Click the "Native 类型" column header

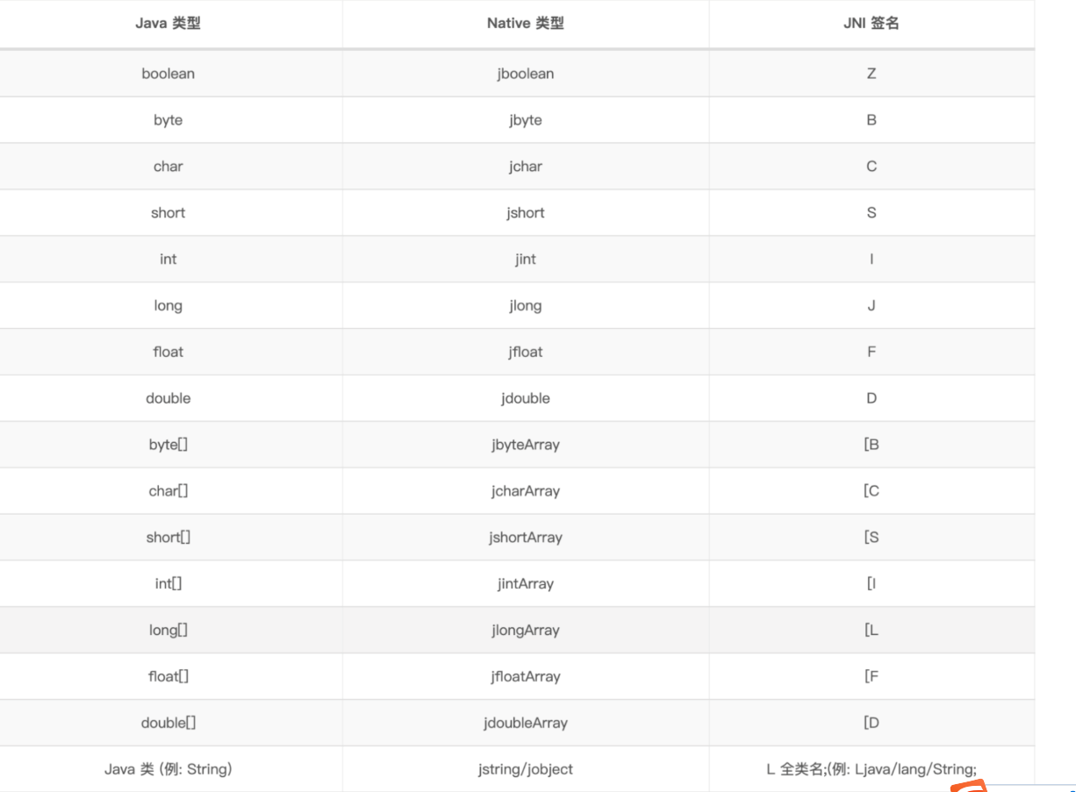click(525, 24)
